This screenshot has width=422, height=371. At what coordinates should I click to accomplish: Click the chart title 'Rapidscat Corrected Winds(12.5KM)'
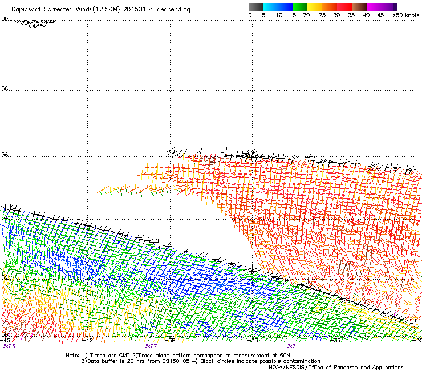(x=66, y=9)
